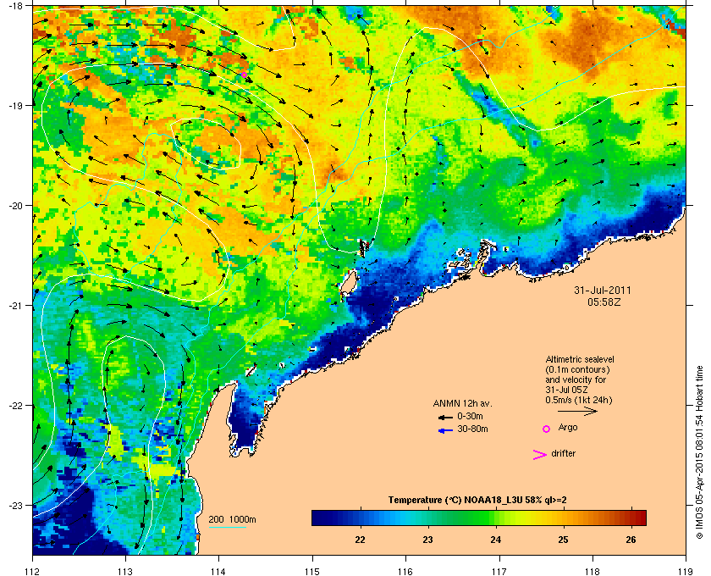Click the 'Argo' legend label
Image resolution: width=711 pixels, height=576 pixels.
point(568,427)
